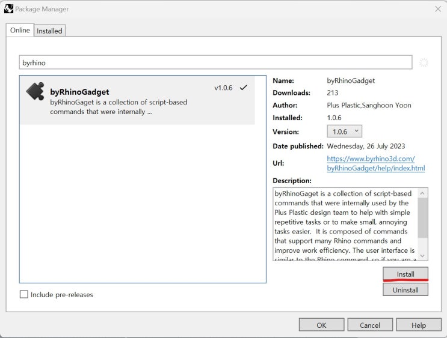Close the Package Manager window
Viewport: 447px width, 338px height.
[x=438, y=9]
